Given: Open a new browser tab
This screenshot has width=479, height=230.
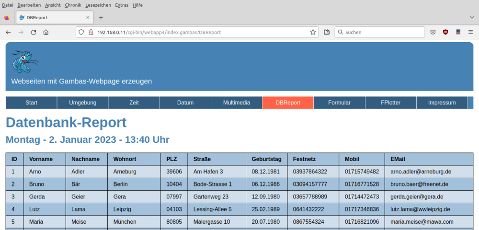Looking at the screenshot, I should pos(101,18).
